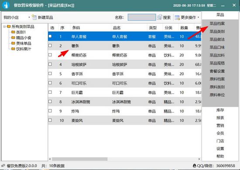Viewport: 240px width, 170px height.
Task: Click the QQ penguin icon in status bar
Action: (195, 166)
